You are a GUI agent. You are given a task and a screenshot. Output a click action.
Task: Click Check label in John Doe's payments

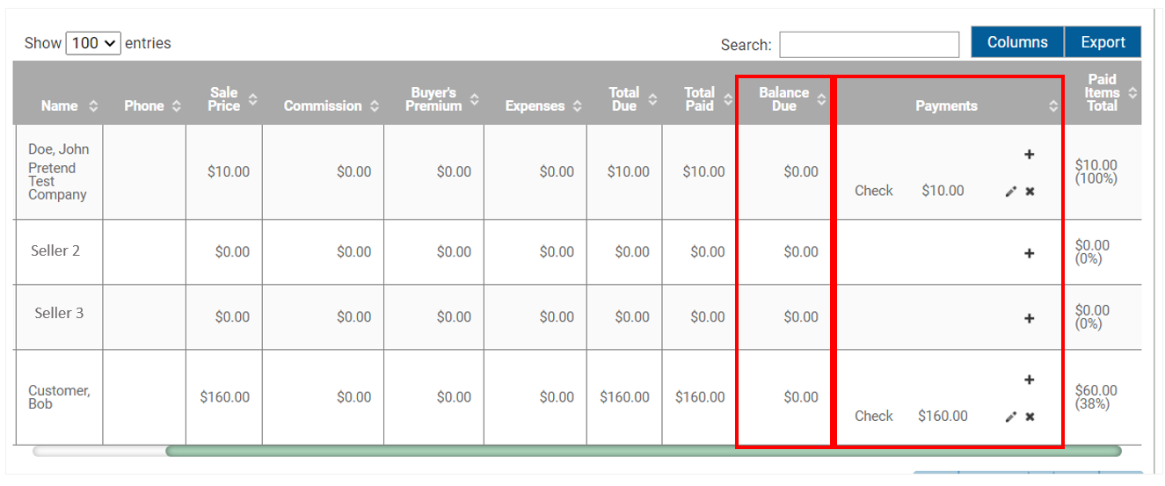point(874,191)
